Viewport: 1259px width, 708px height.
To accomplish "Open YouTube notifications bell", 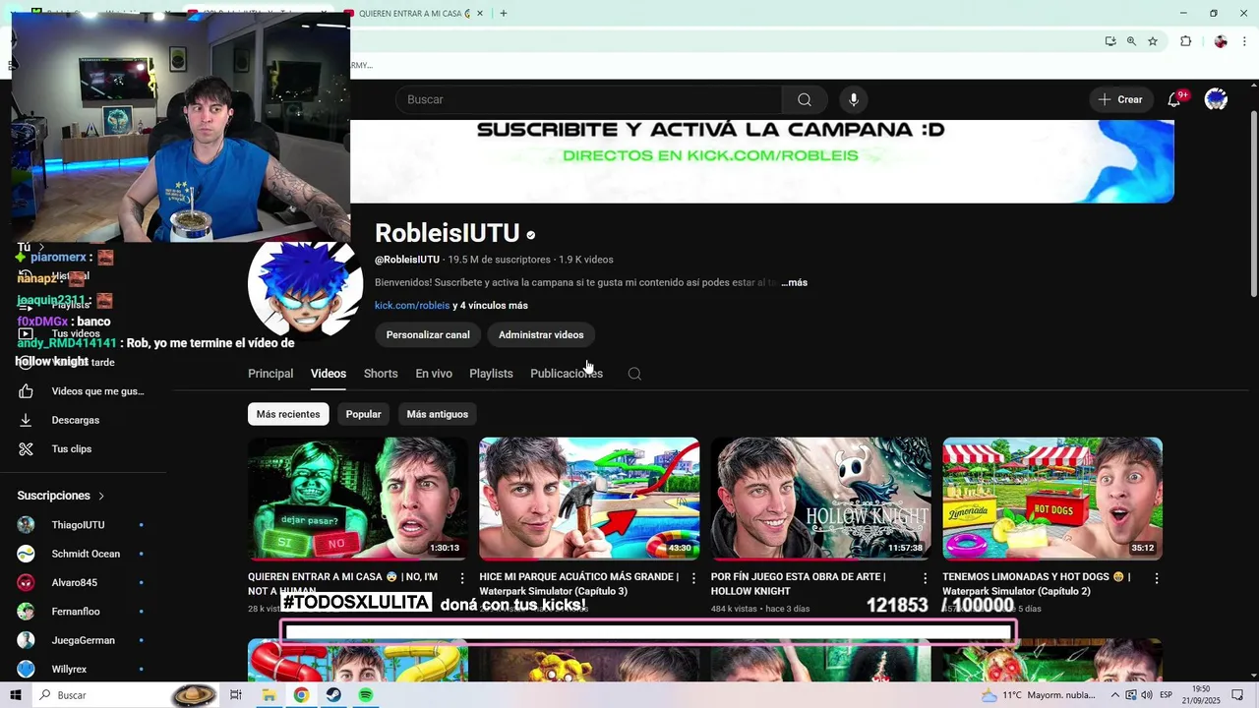I will 1174,99.
